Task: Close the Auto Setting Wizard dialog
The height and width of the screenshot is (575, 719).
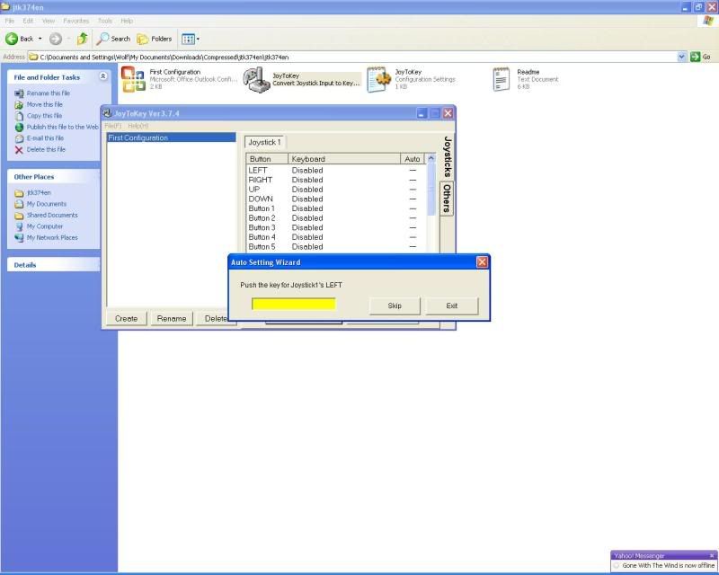Action: tap(483, 262)
